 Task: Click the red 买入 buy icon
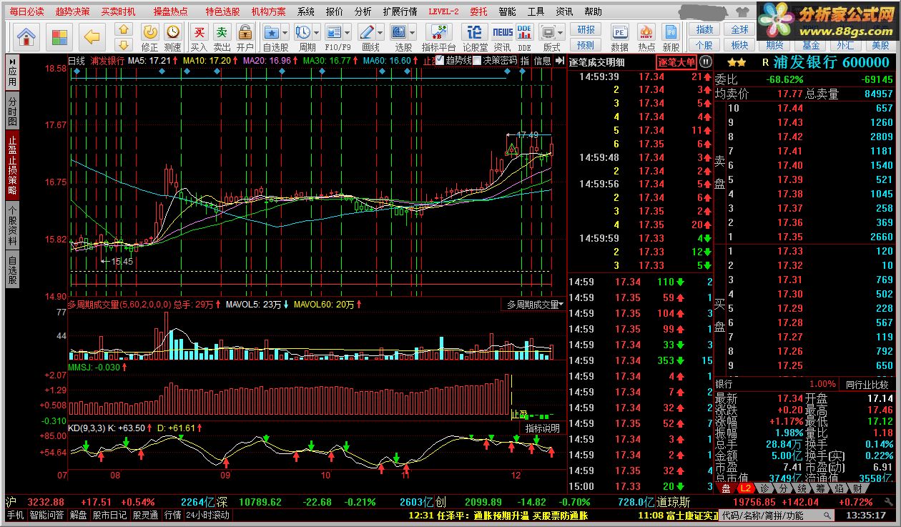[200, 32]
